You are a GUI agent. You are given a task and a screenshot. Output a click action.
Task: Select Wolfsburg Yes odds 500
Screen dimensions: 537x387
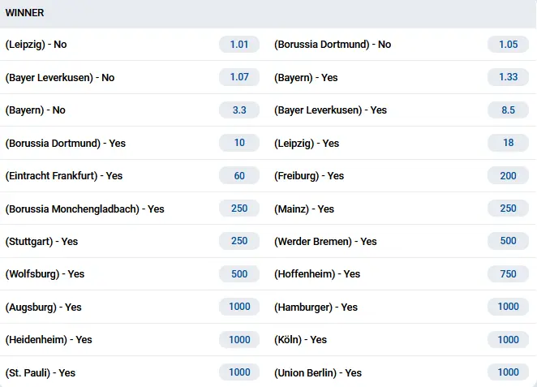239,274
